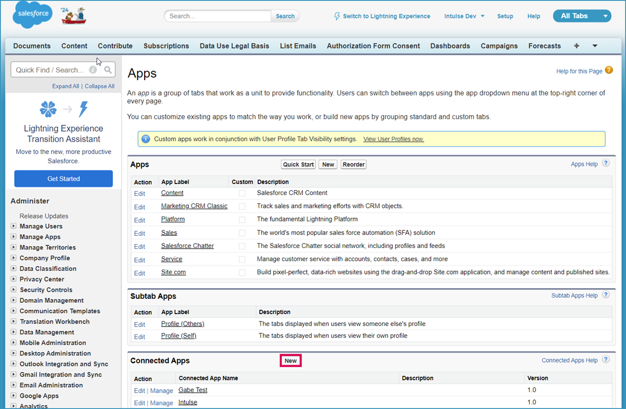
Task: Go to the List Emails tab
Action: point(298,46)
